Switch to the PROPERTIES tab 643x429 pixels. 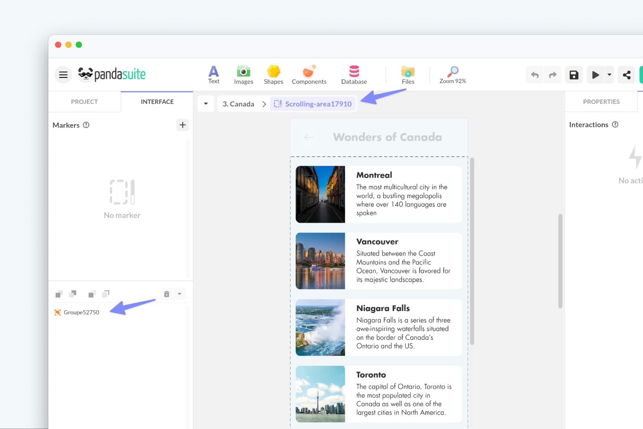[x=601, y=102]
